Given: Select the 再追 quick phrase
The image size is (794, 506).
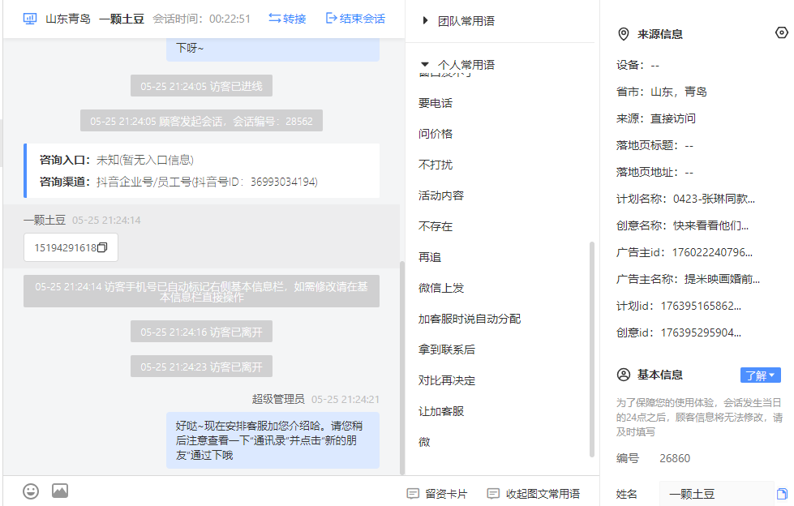Looking at the screenshot, I should tap(430, 257).
